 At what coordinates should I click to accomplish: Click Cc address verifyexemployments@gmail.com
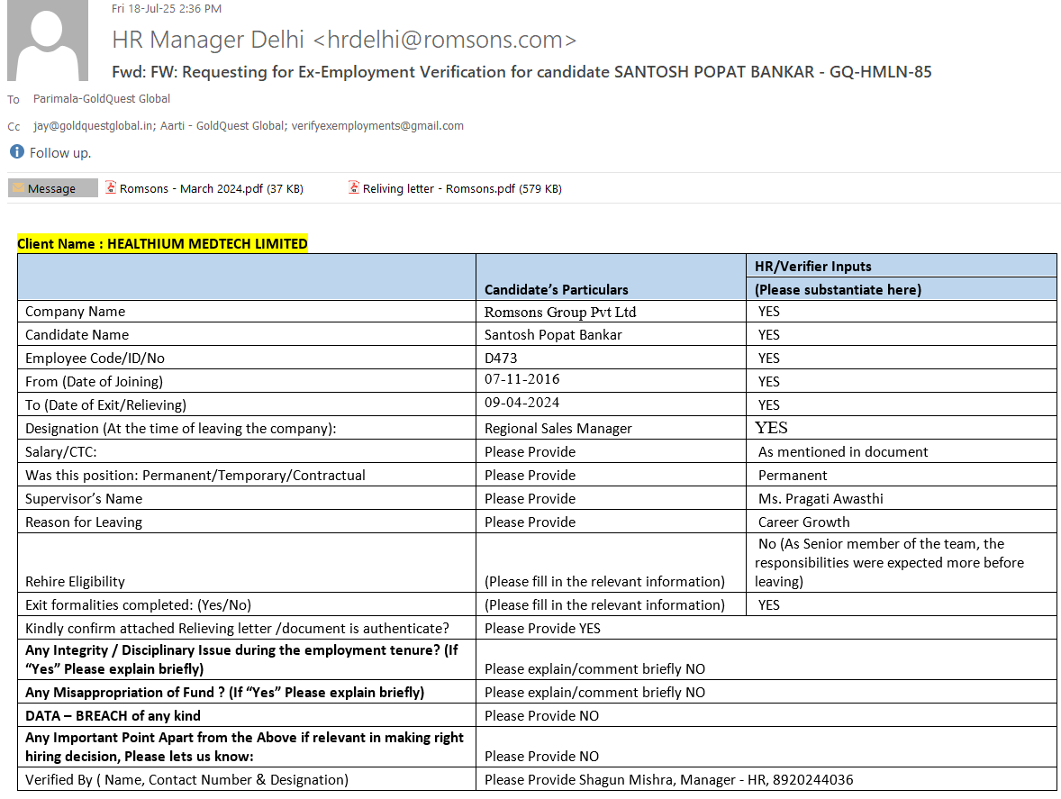tap(377, 126)
